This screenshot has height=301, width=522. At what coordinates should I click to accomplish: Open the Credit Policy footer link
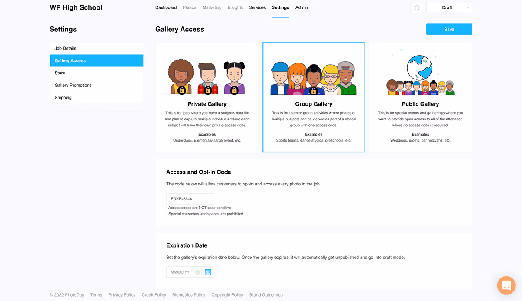pos(154,295)
